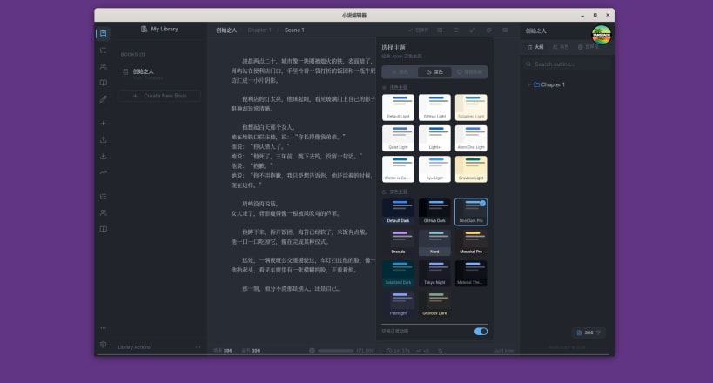The image size is (713, 383).
Task: Click the 396 字 word count badge
Action: [589, 333]
